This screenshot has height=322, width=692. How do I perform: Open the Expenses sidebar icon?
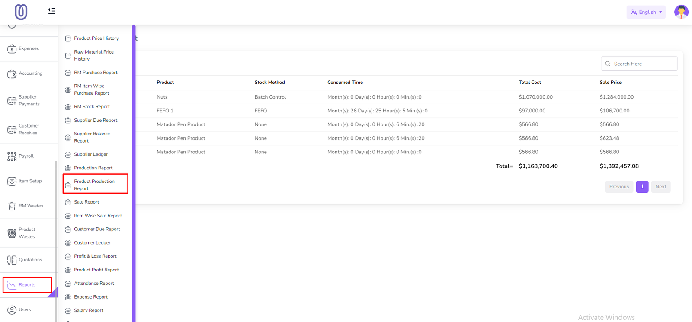(12, 49)
